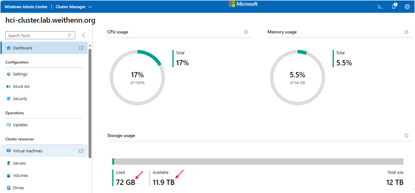
Task: Click the Storage usage info icon
Action: pyautogui.click(x=406, y=136)
